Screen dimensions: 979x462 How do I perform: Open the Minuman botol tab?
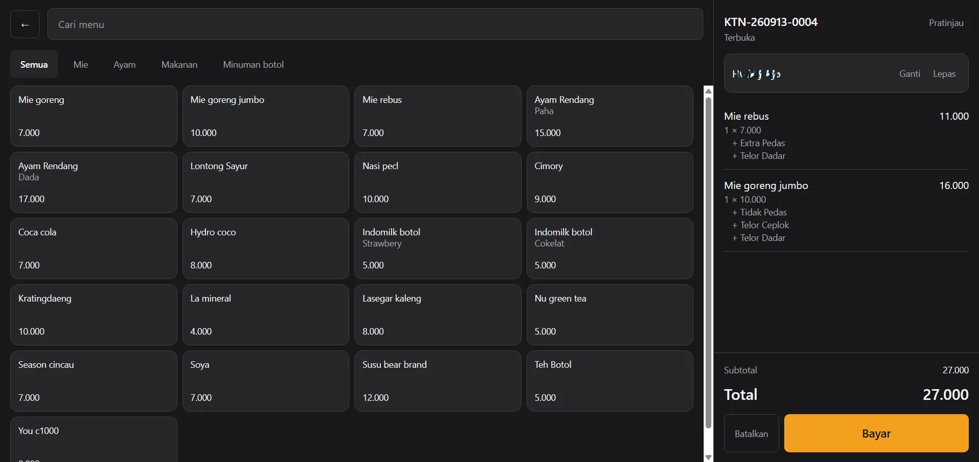click(253, 64)
